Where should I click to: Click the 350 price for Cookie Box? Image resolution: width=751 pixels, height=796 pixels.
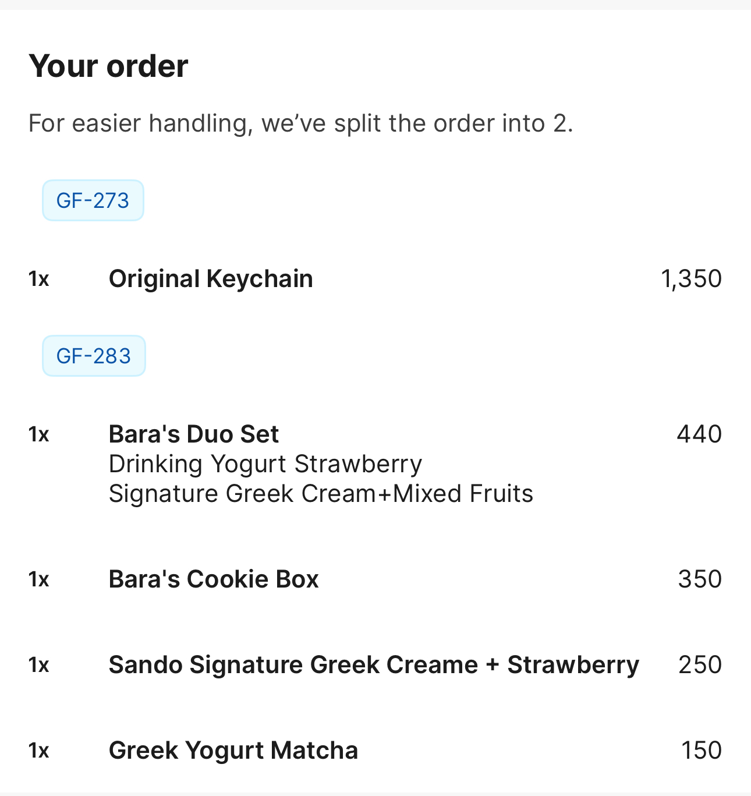pos(700,579)
